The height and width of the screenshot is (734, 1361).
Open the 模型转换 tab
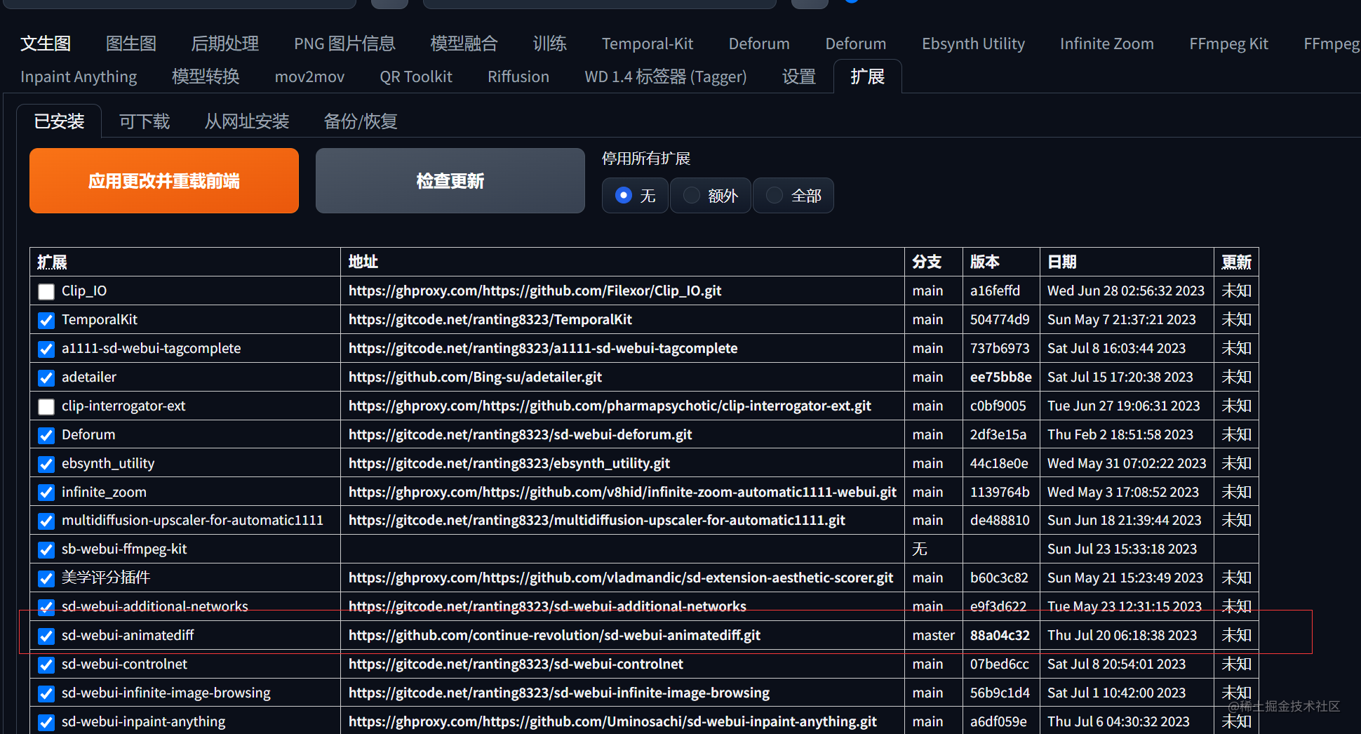coord(206,76)
